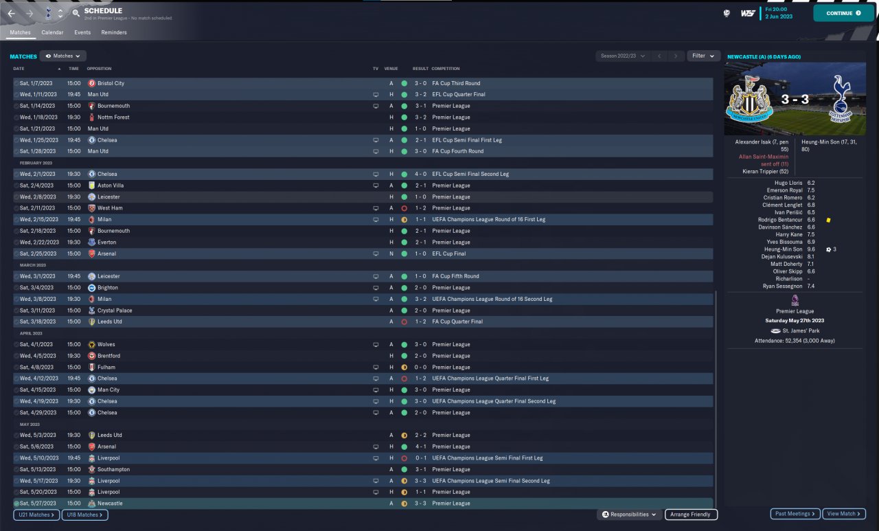Click the Bristol City club badge
879x531 pixels.
[92, 83]
